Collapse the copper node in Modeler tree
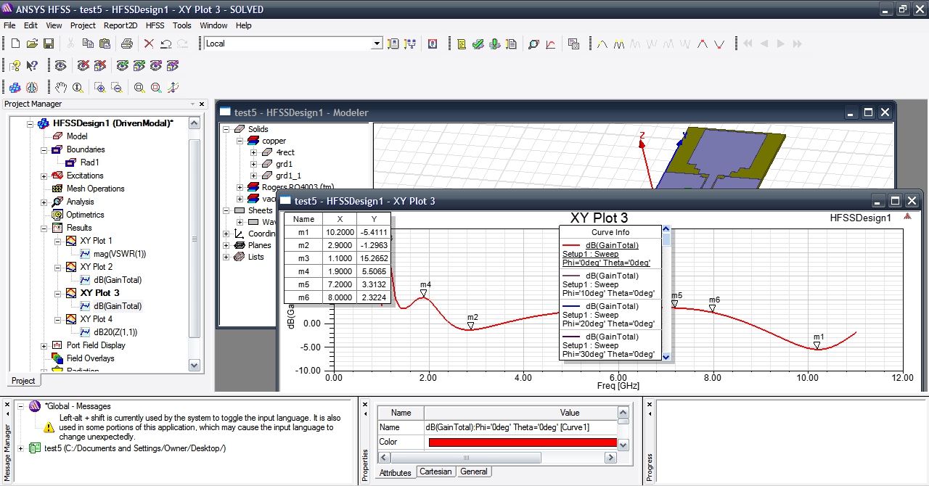 (x=240, y=141)
